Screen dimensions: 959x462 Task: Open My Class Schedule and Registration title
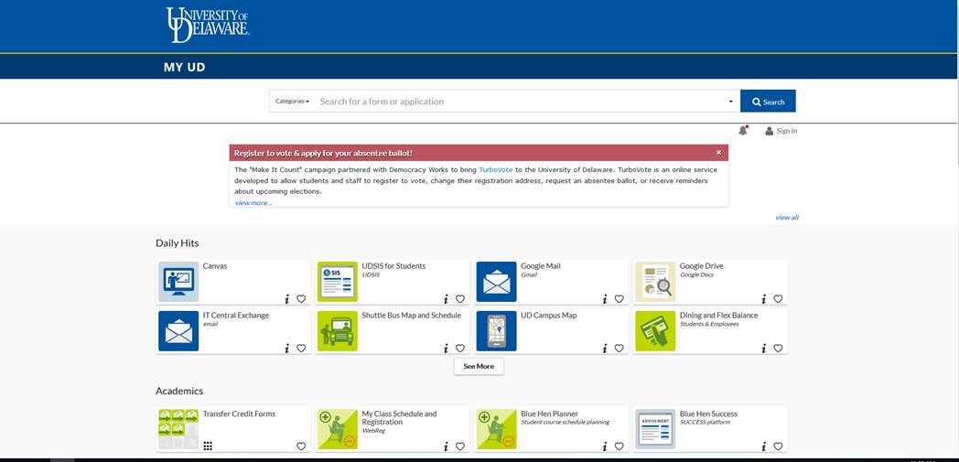(399, 418)
